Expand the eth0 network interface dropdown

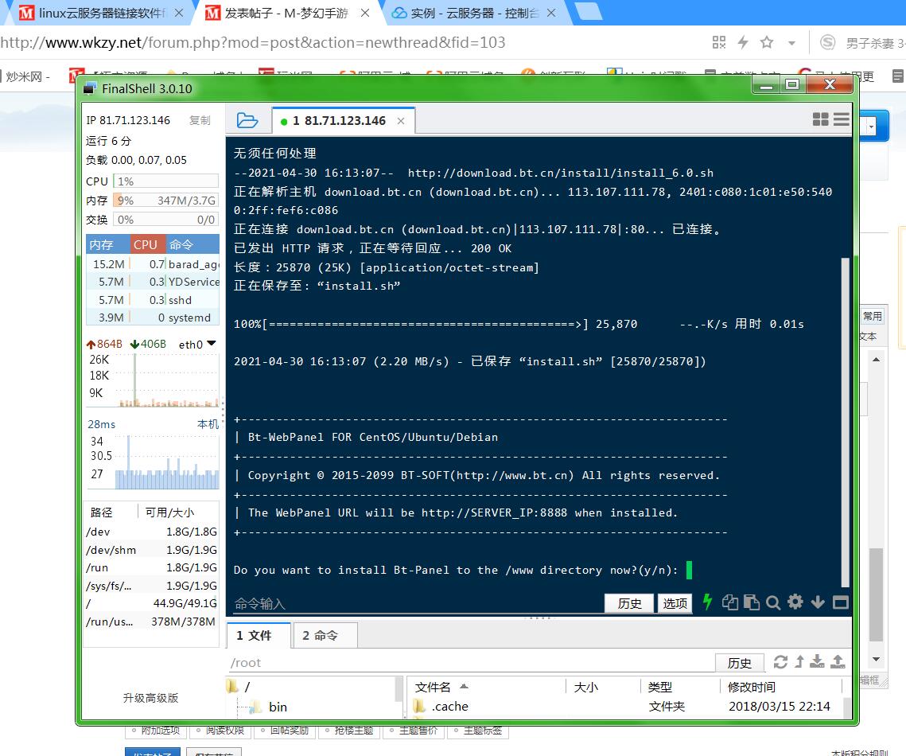point(211,344)
